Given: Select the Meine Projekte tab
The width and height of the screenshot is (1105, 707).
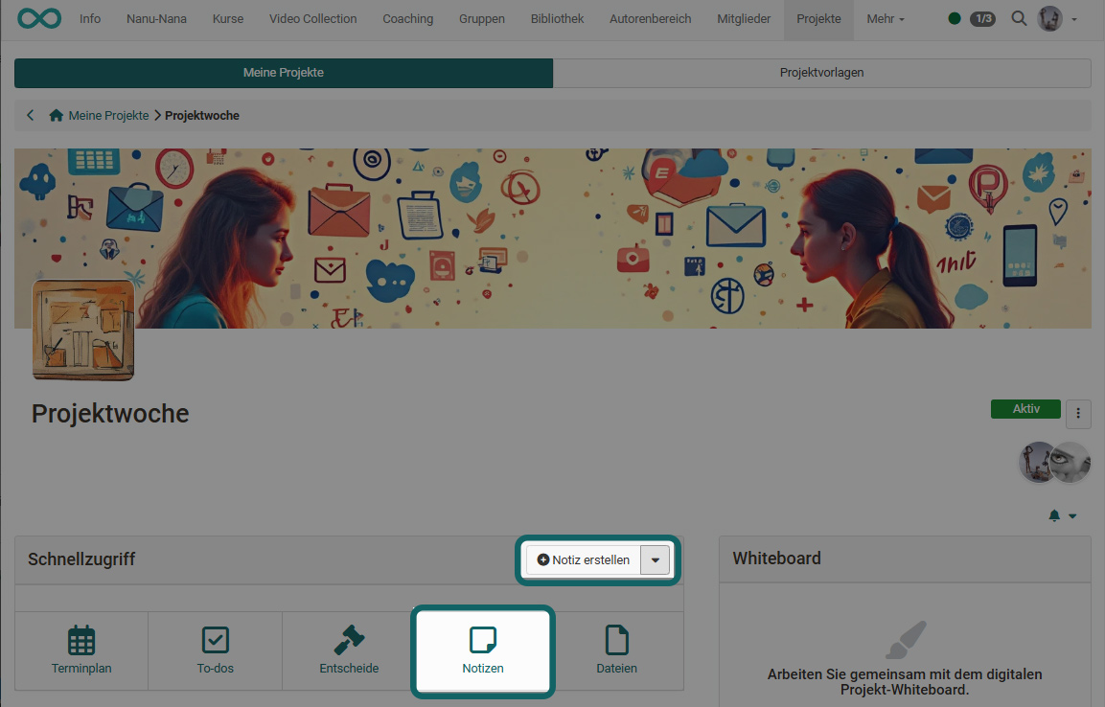Looking at the screenshot, I should (x=284, y=73).
